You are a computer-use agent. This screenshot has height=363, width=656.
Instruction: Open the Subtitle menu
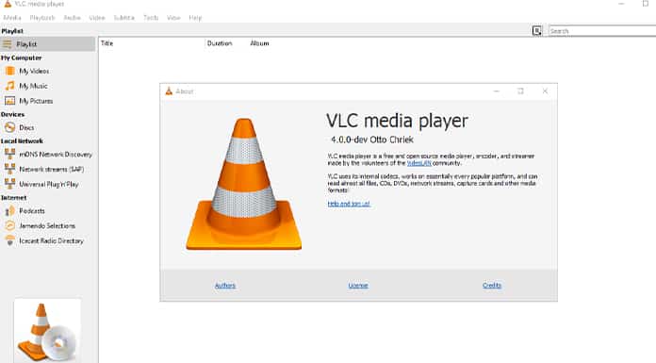coord(123,18)
